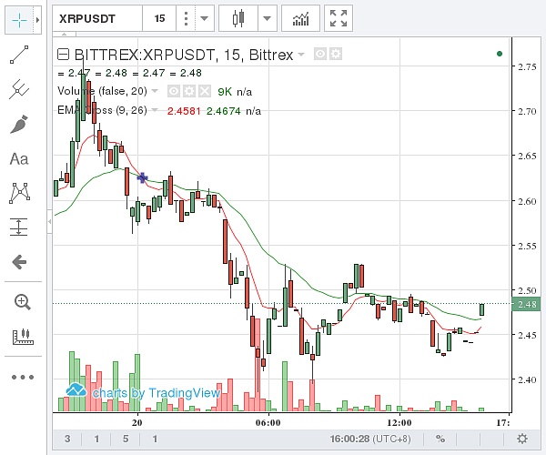The height and width of the screenshot is (455, 546).
Task: Edit the XRPUSDT symbol field
Action: [97, 18]
